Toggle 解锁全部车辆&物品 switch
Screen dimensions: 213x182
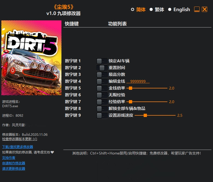(x=102, y=109)
